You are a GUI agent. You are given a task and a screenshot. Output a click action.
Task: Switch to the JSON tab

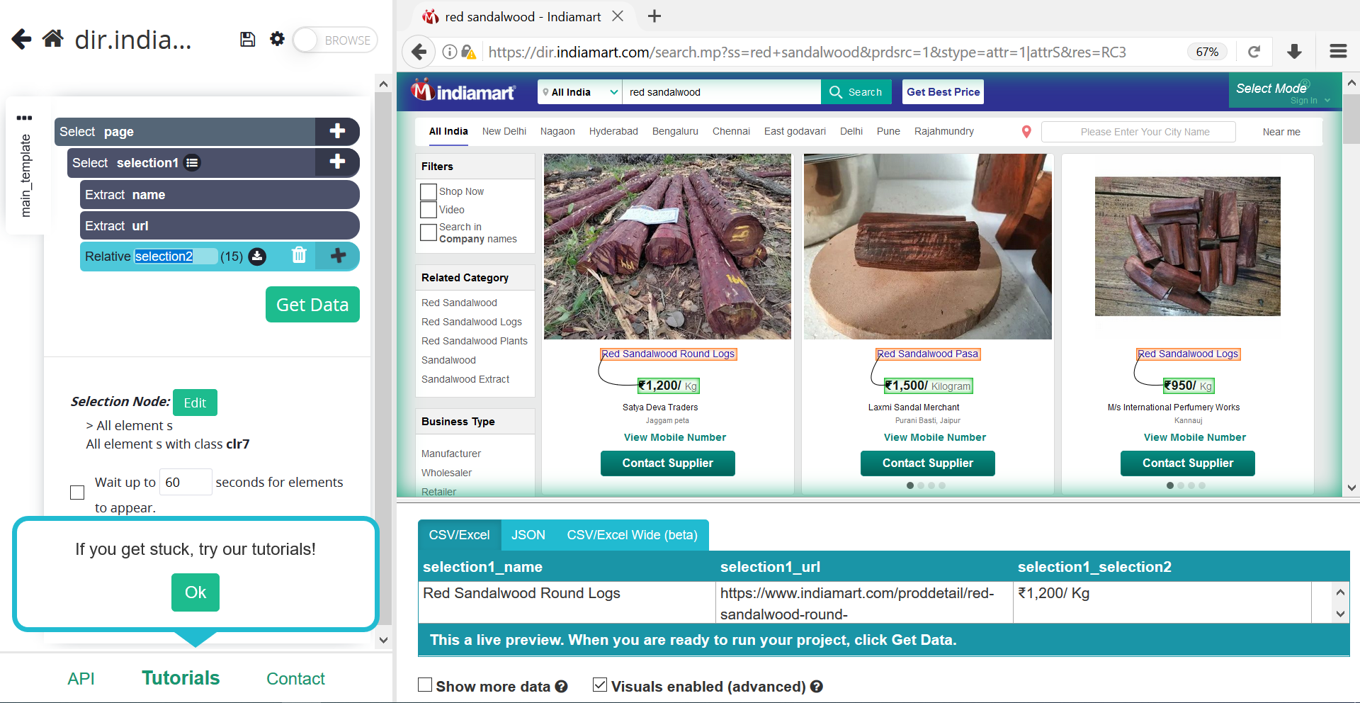tap(528, 535)
